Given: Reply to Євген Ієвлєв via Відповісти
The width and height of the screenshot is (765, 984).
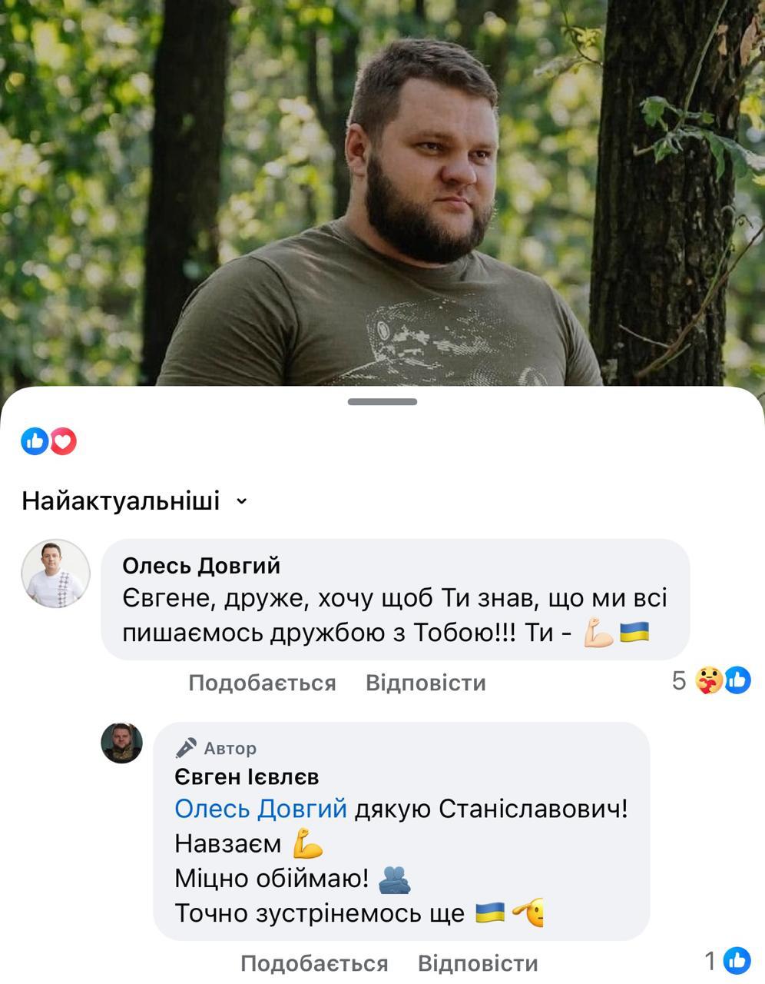Looking at the screenshot, I should click(478, 963).
